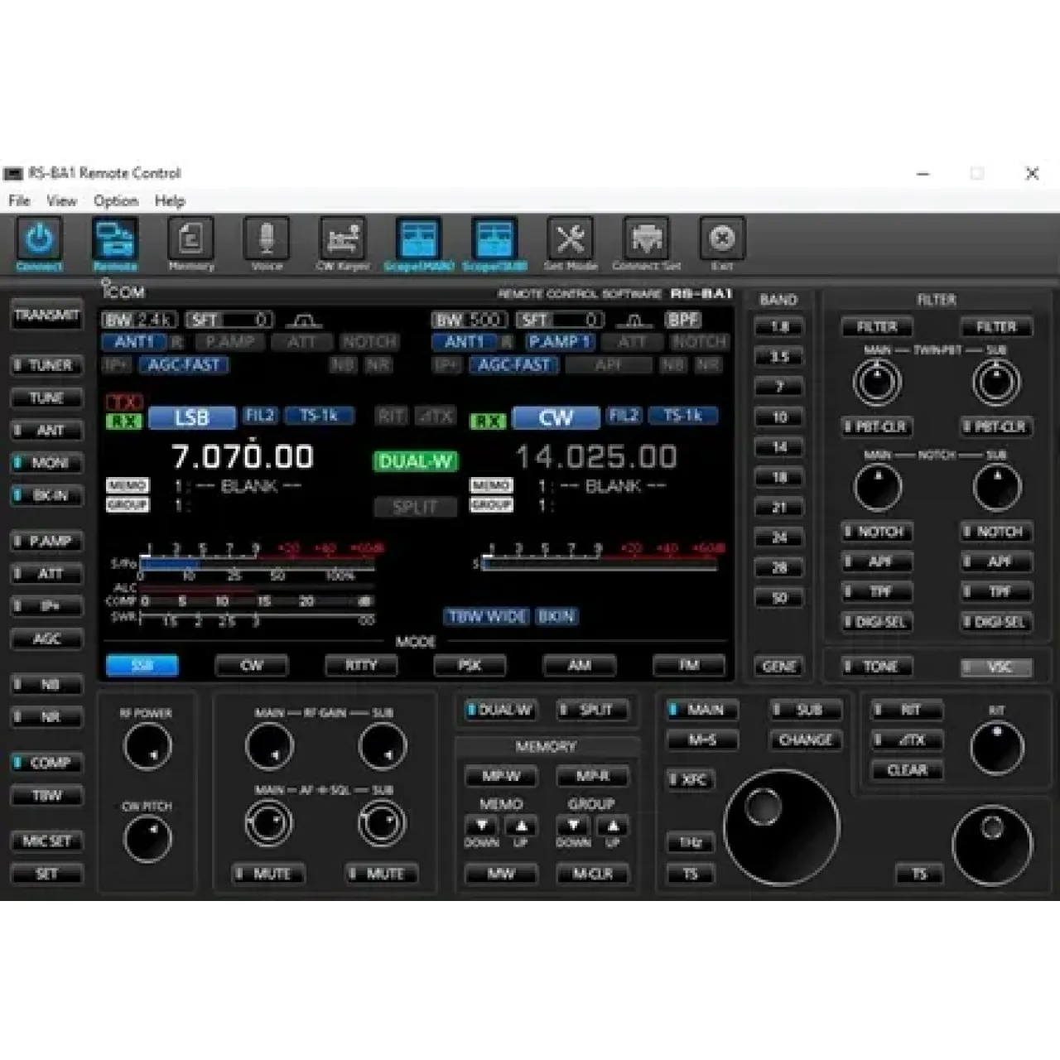Toggle the NB noise blanker
1060x1060 pixels.
point(46,684)
